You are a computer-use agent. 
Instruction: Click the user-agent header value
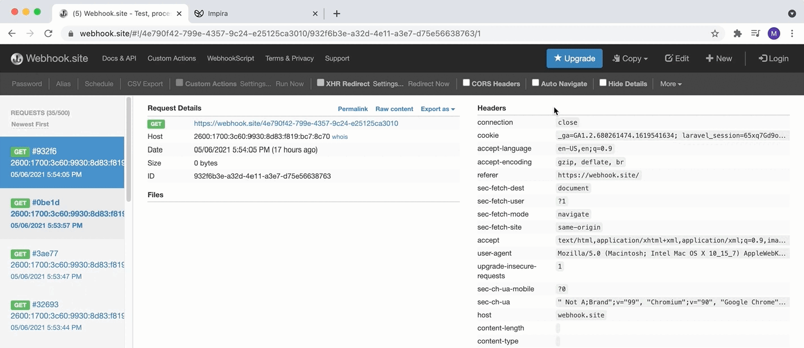click(x=672, y=253)
